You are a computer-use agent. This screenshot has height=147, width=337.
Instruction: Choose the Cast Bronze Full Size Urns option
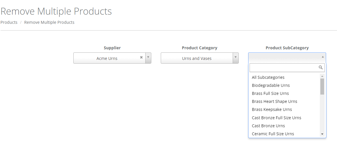click(x=277, y=118)
